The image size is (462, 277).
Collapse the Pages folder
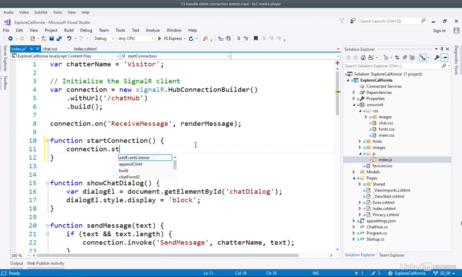[354, 178]
